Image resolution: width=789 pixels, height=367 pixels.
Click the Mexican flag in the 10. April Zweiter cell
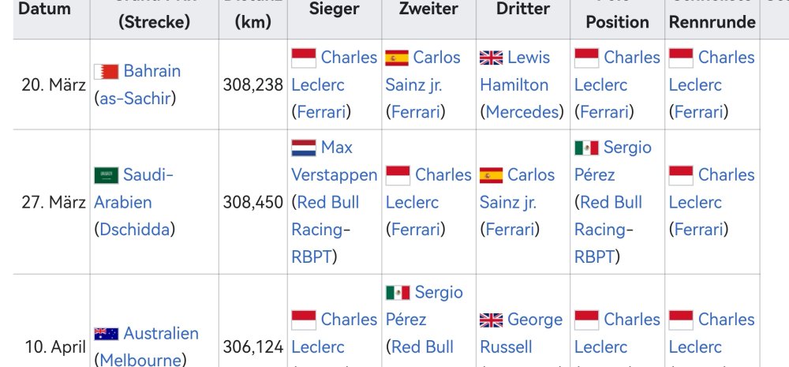[398, 293]
